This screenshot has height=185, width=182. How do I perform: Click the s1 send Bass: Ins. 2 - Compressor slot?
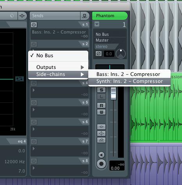pos(60,34)
